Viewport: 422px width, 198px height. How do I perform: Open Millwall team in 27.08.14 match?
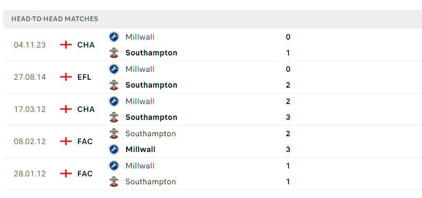140,69
